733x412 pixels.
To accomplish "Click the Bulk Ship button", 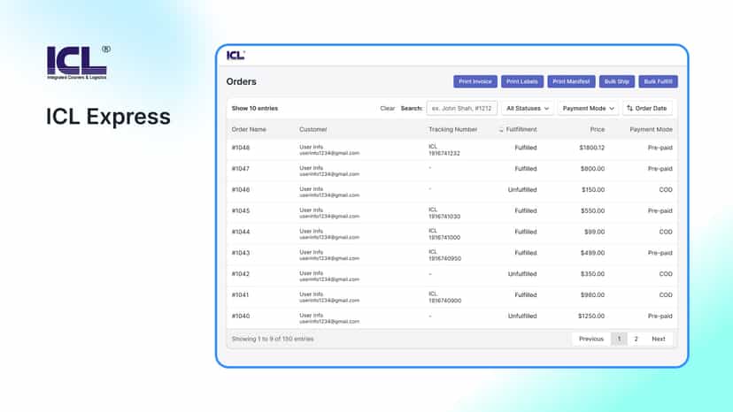I will [617, 81].
